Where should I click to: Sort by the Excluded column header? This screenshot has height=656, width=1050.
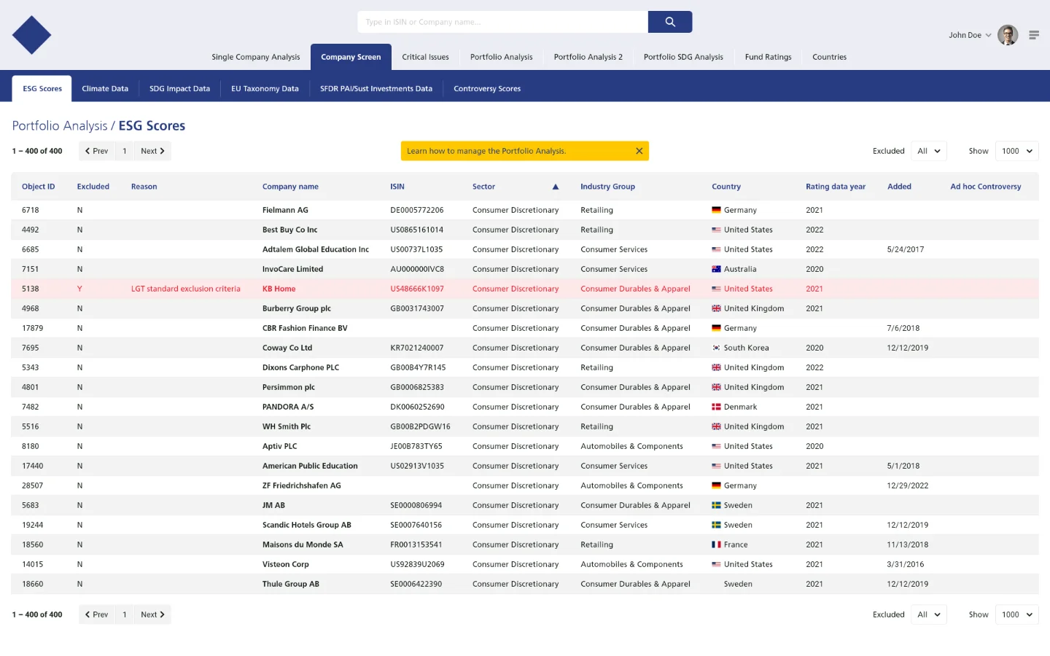[93, 187]
